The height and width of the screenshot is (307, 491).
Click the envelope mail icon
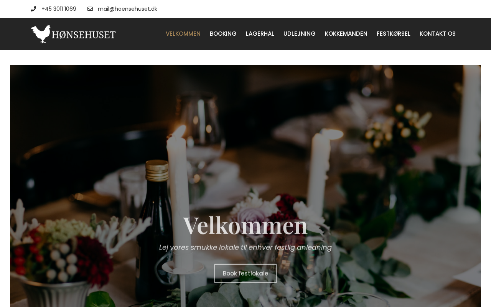click(x=90, y=9)
